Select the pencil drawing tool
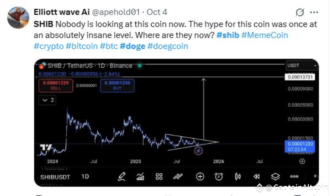The image size is (331, 196). click(122, 177)
